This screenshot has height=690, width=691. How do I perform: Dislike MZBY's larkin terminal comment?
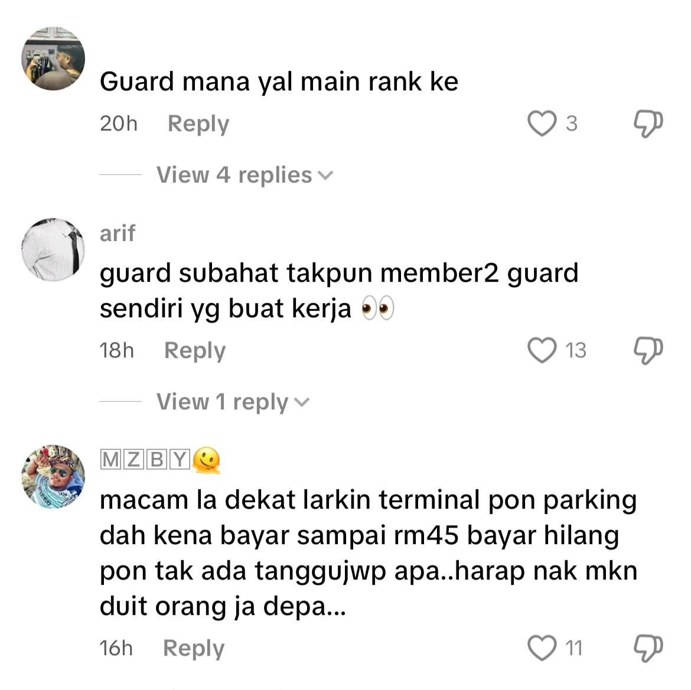pyautogui.click(x=648, y=649)
